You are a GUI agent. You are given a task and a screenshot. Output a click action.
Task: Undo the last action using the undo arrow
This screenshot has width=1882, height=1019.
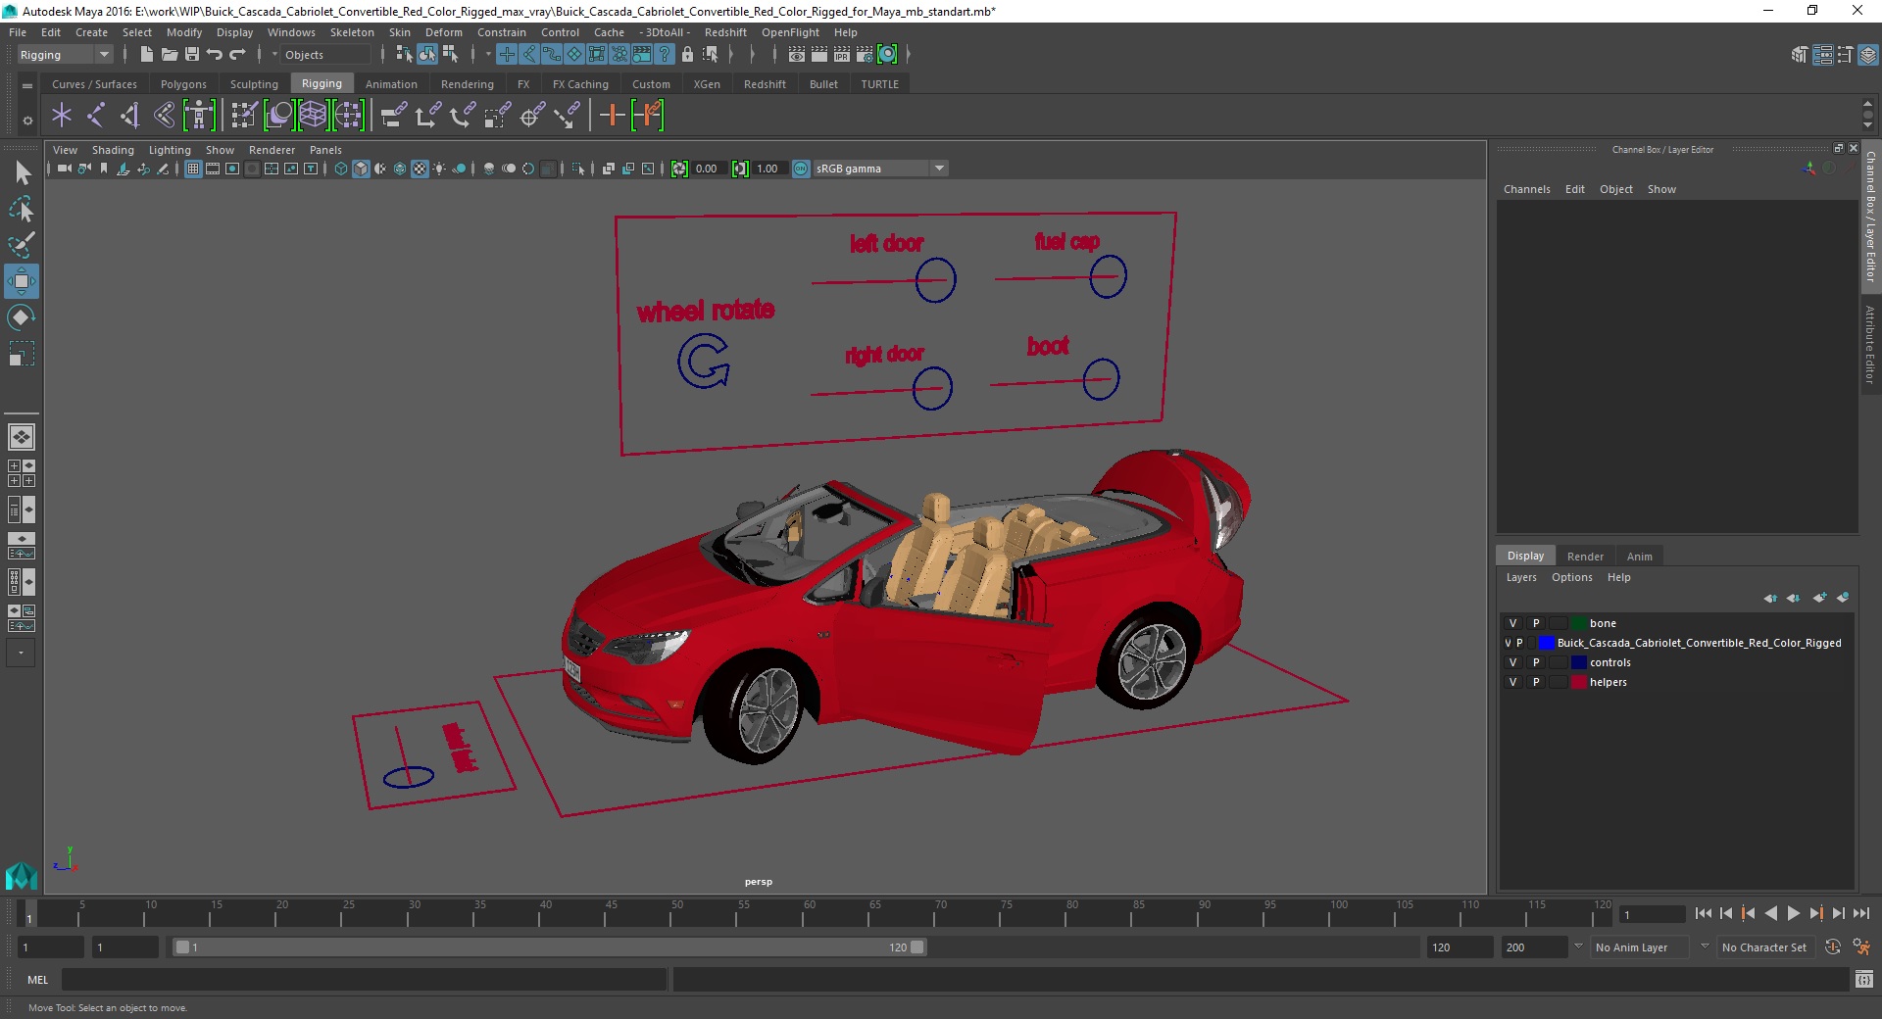(215, 55)
